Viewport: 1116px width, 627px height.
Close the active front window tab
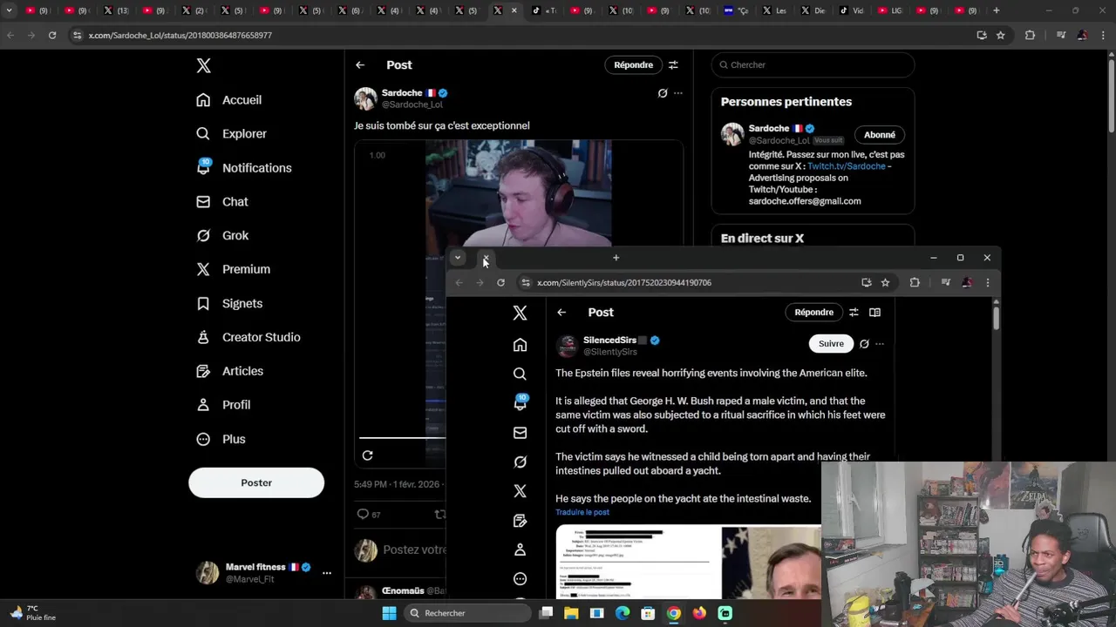point(486,258)
